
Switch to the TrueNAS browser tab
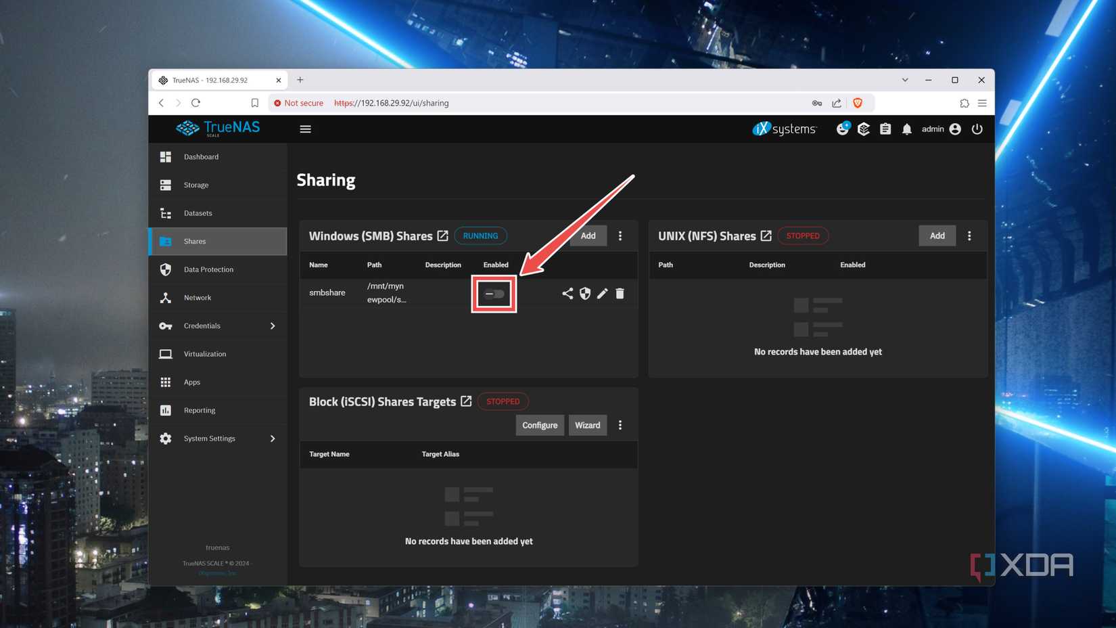pyautogui.click(x=211, y=80)
